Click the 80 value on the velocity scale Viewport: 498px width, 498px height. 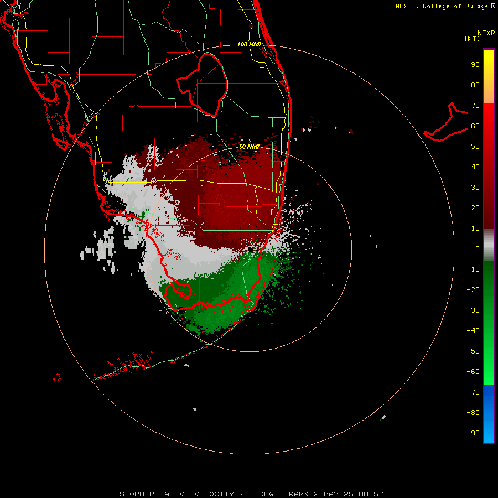475,85
